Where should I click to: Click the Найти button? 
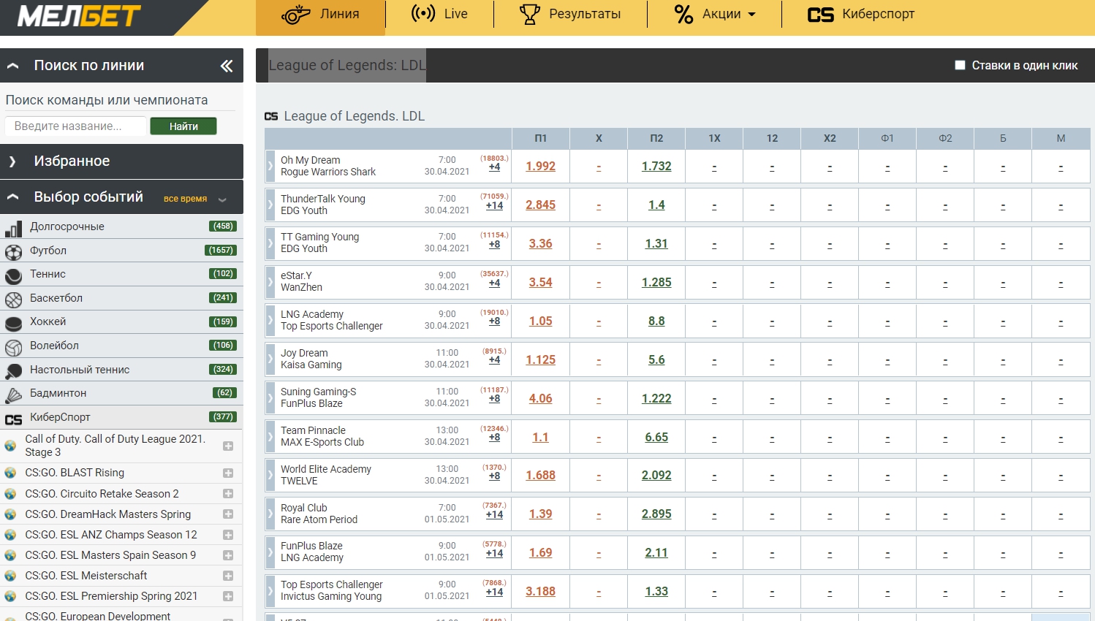point(183,126)
